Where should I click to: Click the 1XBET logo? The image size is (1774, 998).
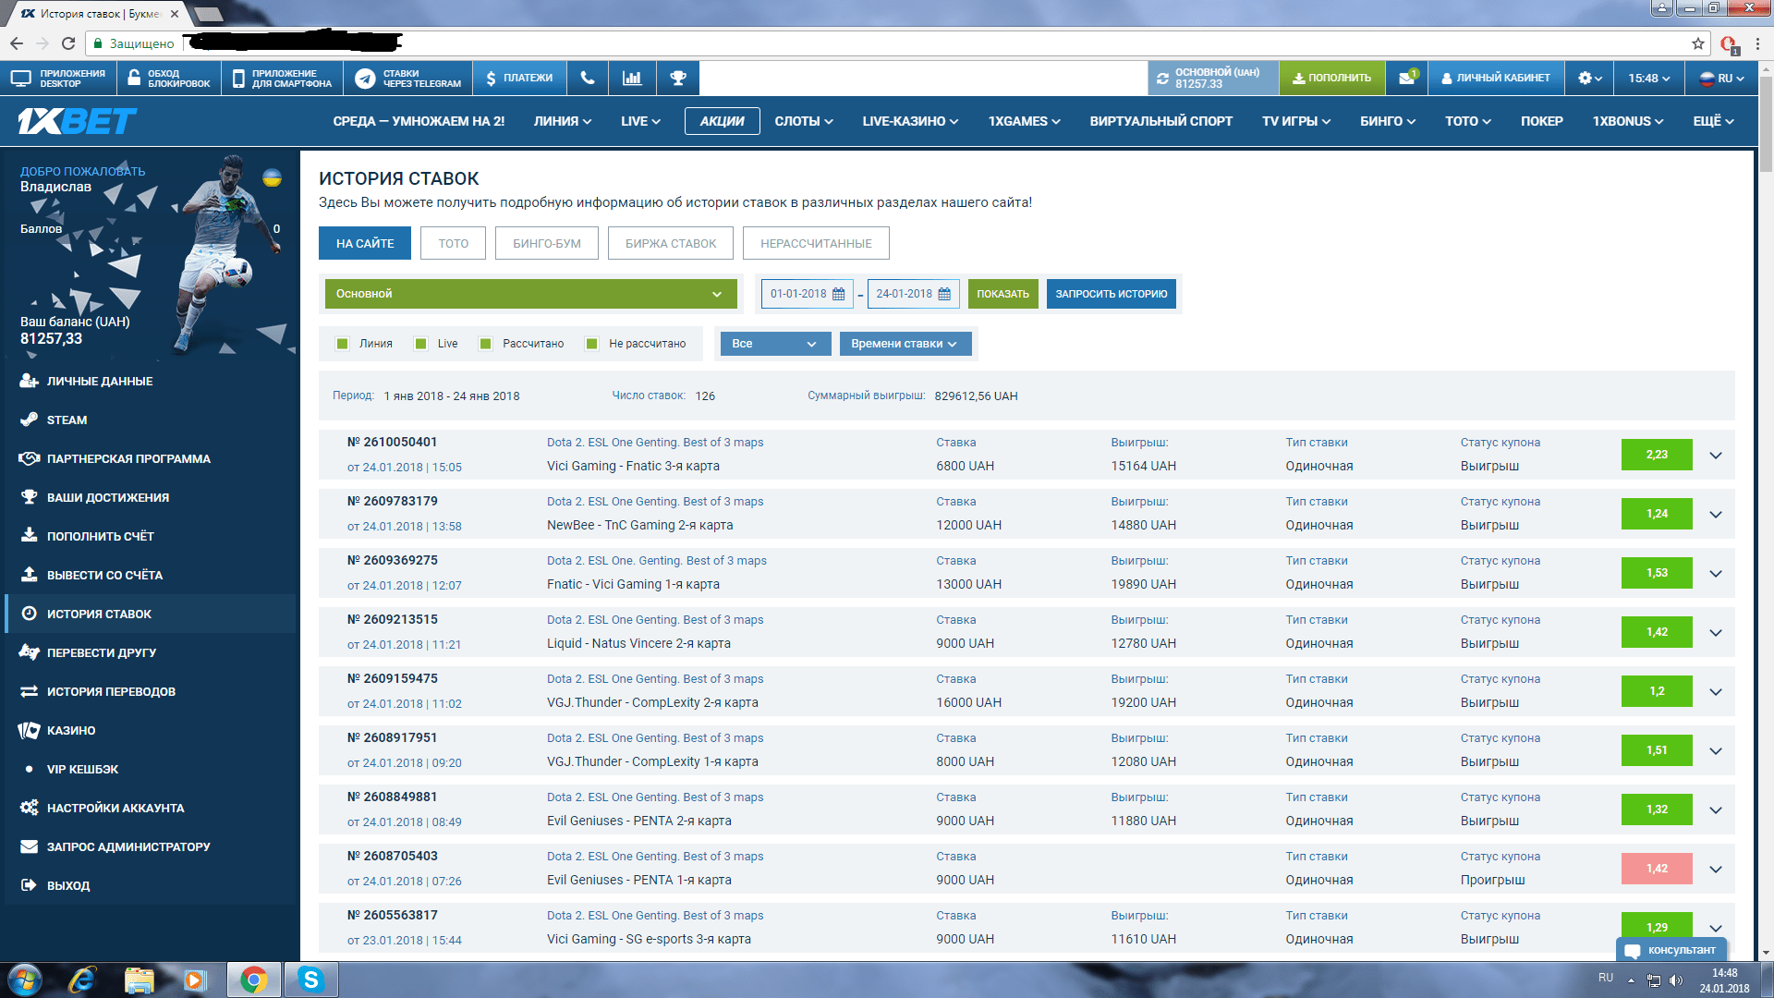[78, 121]
